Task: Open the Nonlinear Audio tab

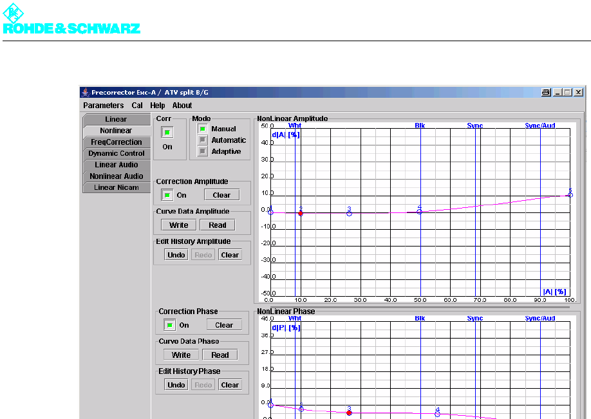Action: (x=116, y=176)
